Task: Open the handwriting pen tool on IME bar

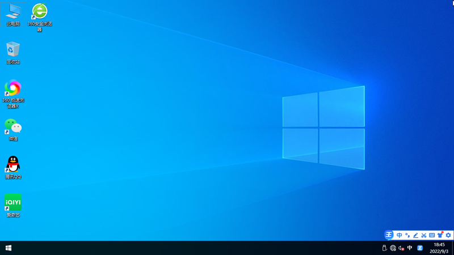Action: click(415, 235)
